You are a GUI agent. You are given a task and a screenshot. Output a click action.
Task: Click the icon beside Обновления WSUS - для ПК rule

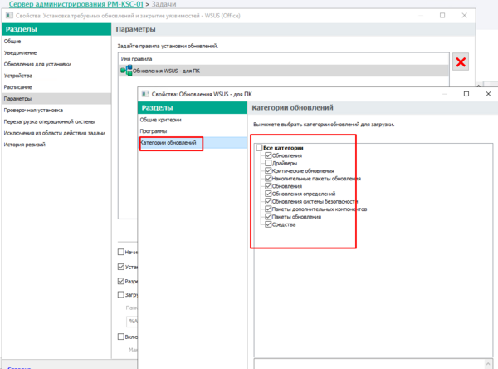point(126,71)
